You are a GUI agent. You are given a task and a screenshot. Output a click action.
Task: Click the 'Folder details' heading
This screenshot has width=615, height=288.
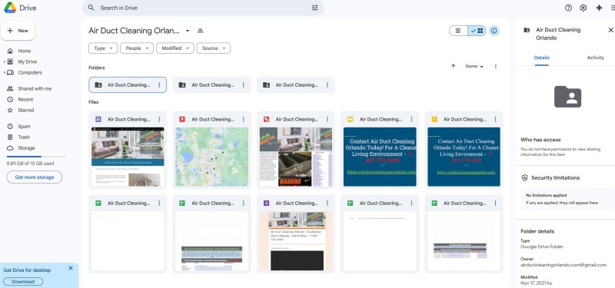pos(537,231)
